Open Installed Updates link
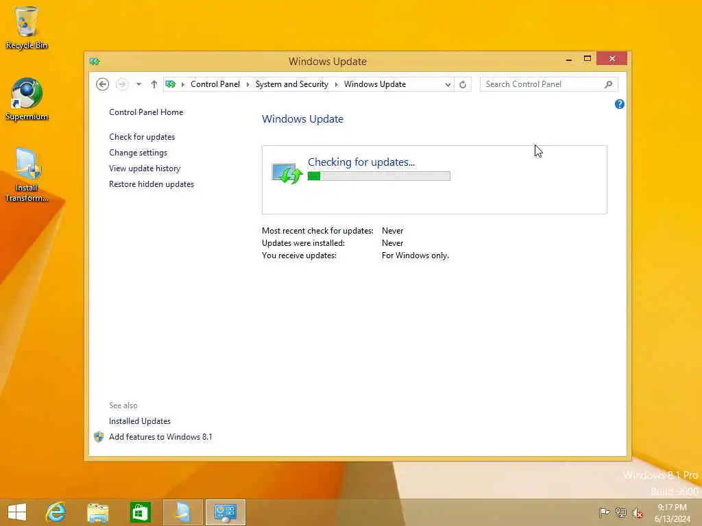This screenshot has height=526, width=702. (140, 421)
